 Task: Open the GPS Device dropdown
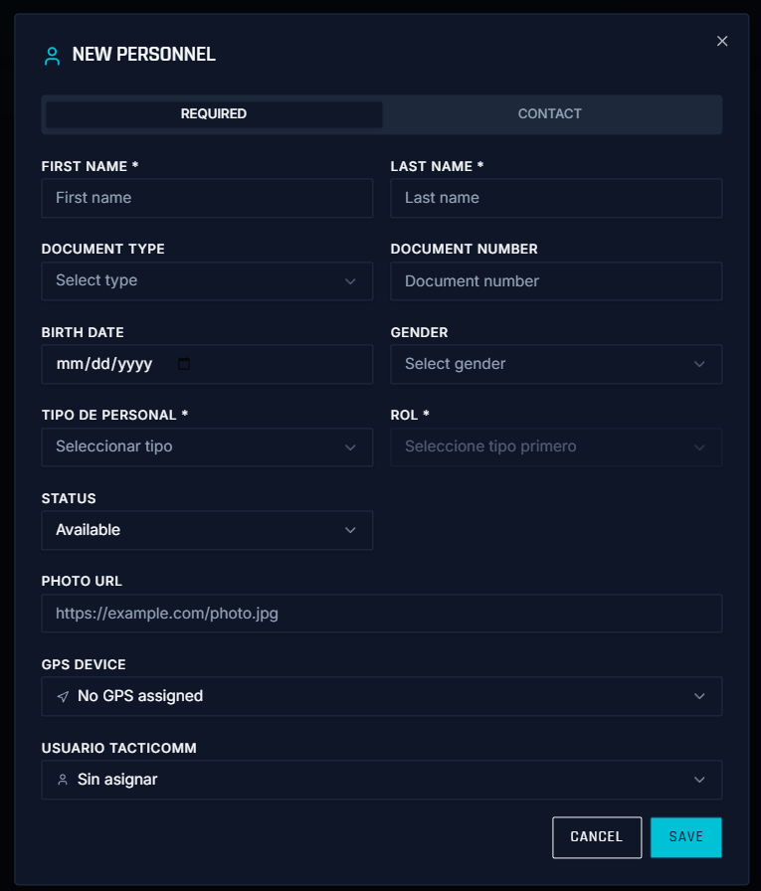point(381,697)
